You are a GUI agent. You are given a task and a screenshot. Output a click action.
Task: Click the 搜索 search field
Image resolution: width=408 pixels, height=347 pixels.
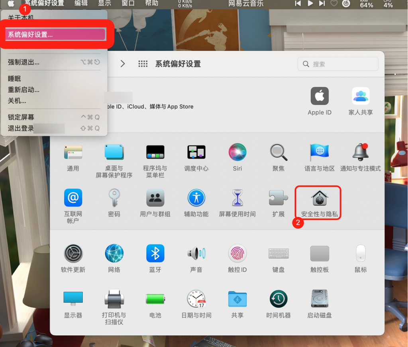click(338, 64)
